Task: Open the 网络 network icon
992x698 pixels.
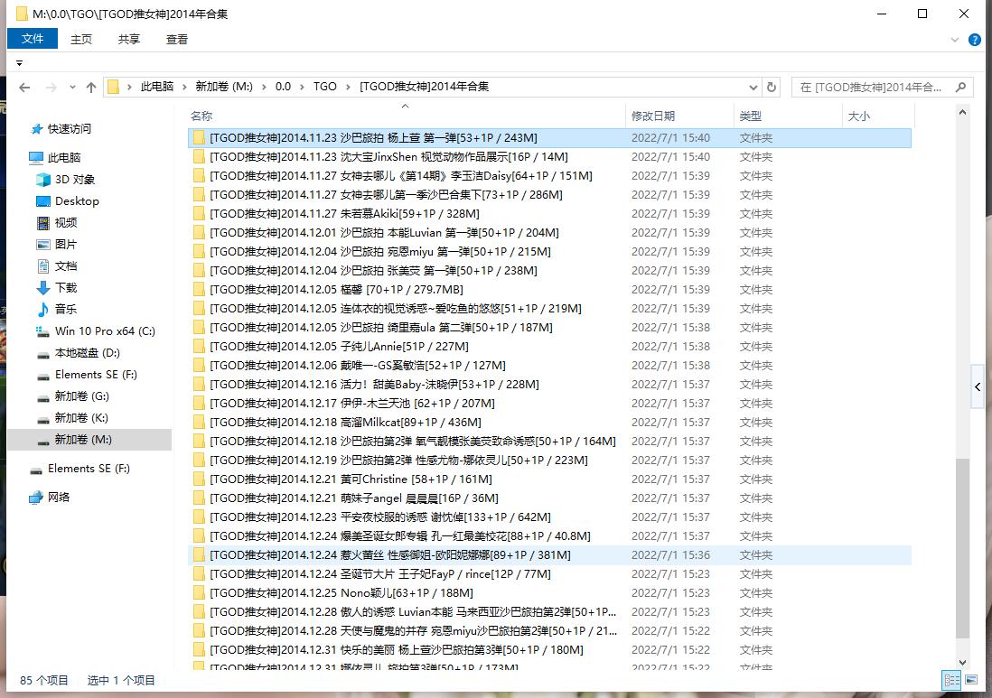Action: pyautogui.click(x=36, y=498)
